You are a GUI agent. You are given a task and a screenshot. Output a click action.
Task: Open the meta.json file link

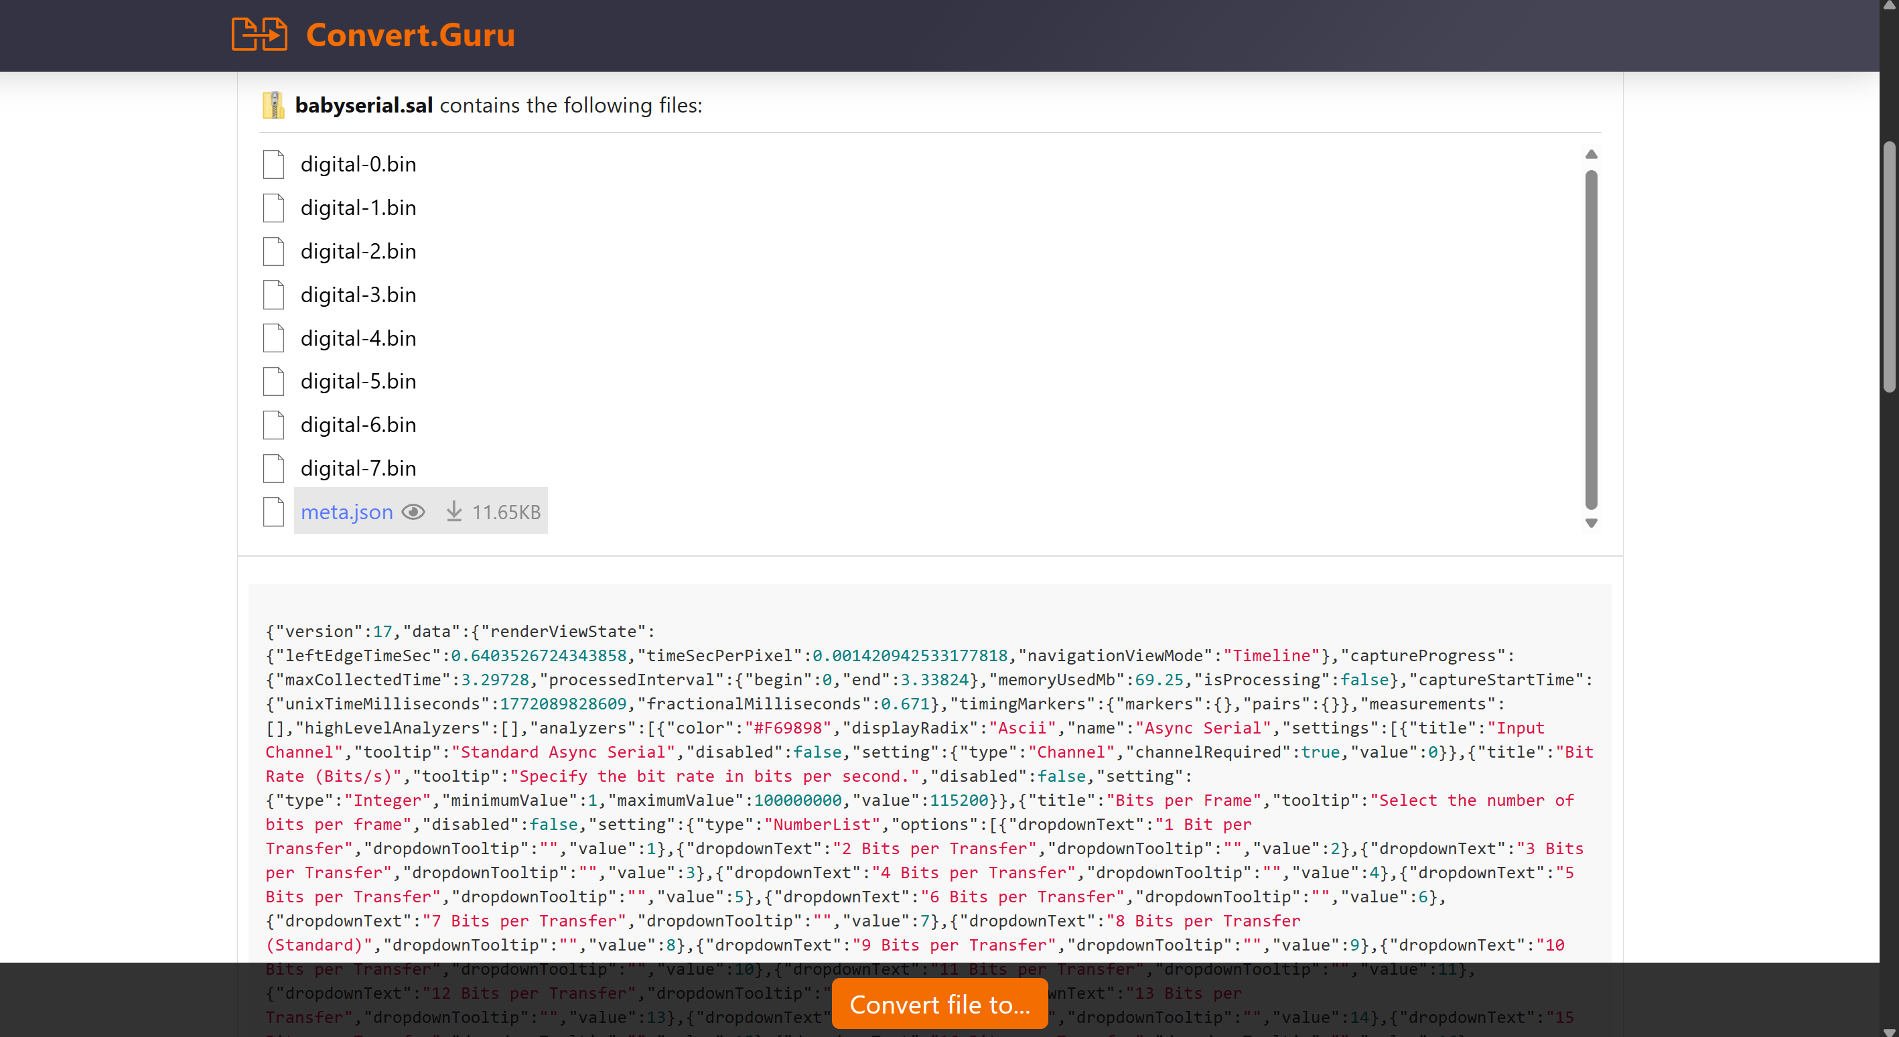[346, 512]
